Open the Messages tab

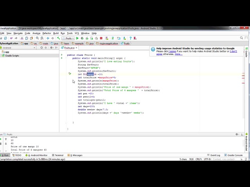click(75, 155)
